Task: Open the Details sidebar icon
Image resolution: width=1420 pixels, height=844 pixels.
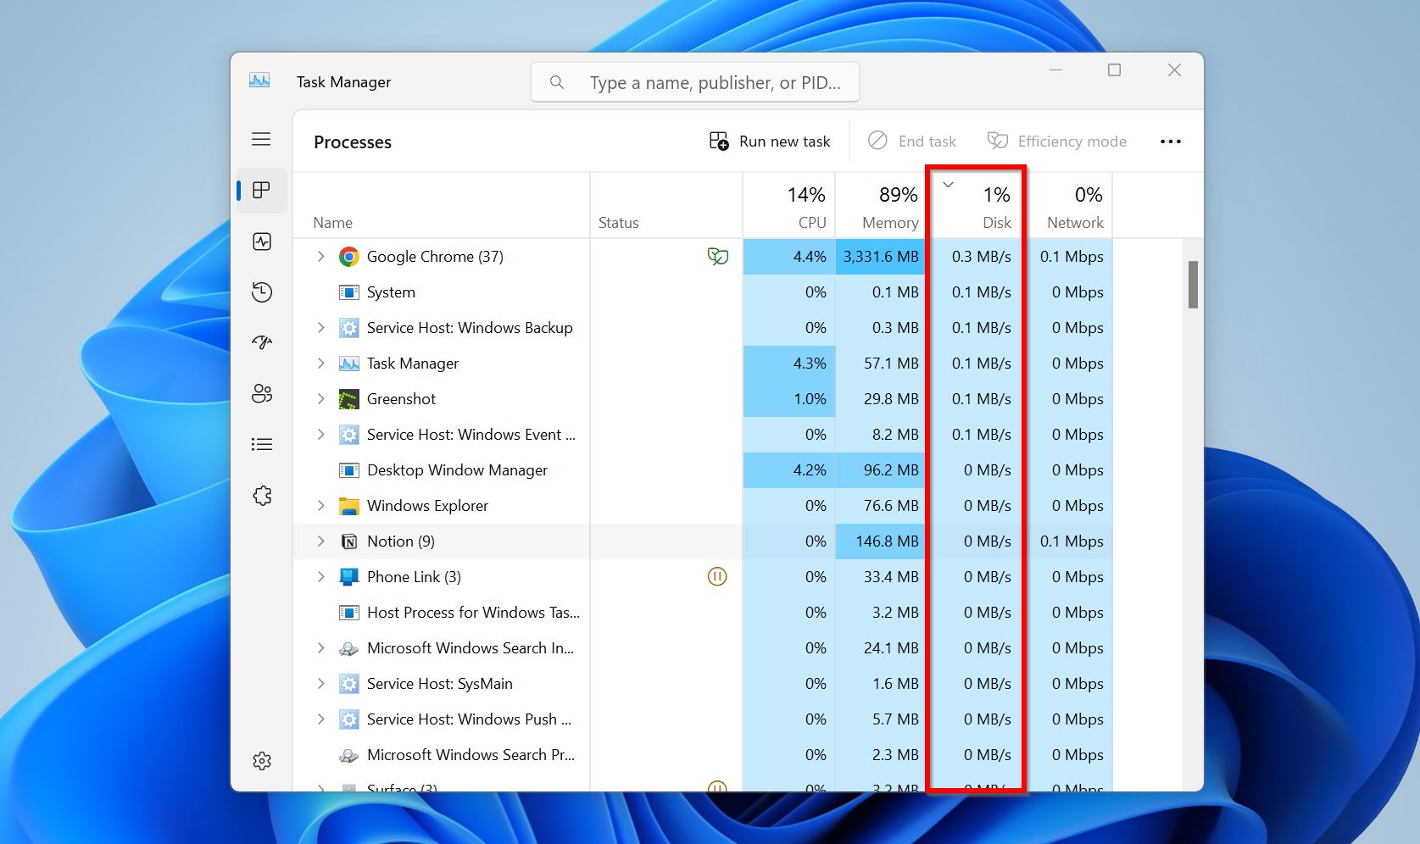Action: pos(262,444)
